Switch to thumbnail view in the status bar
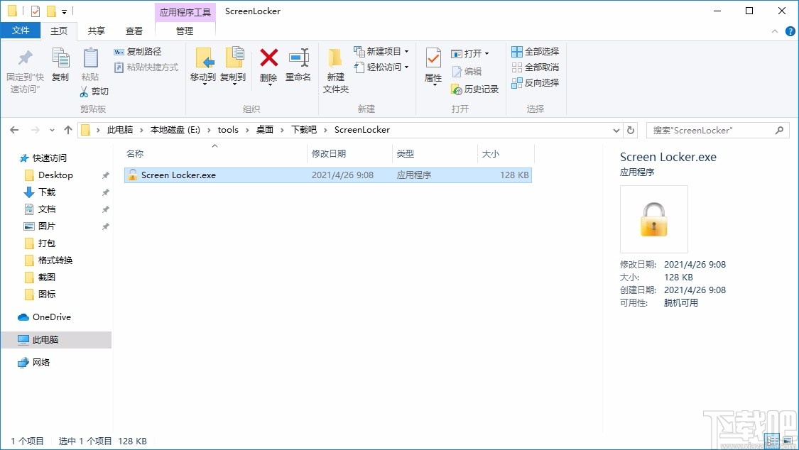The image size is (799, 450). coord(787,441)
